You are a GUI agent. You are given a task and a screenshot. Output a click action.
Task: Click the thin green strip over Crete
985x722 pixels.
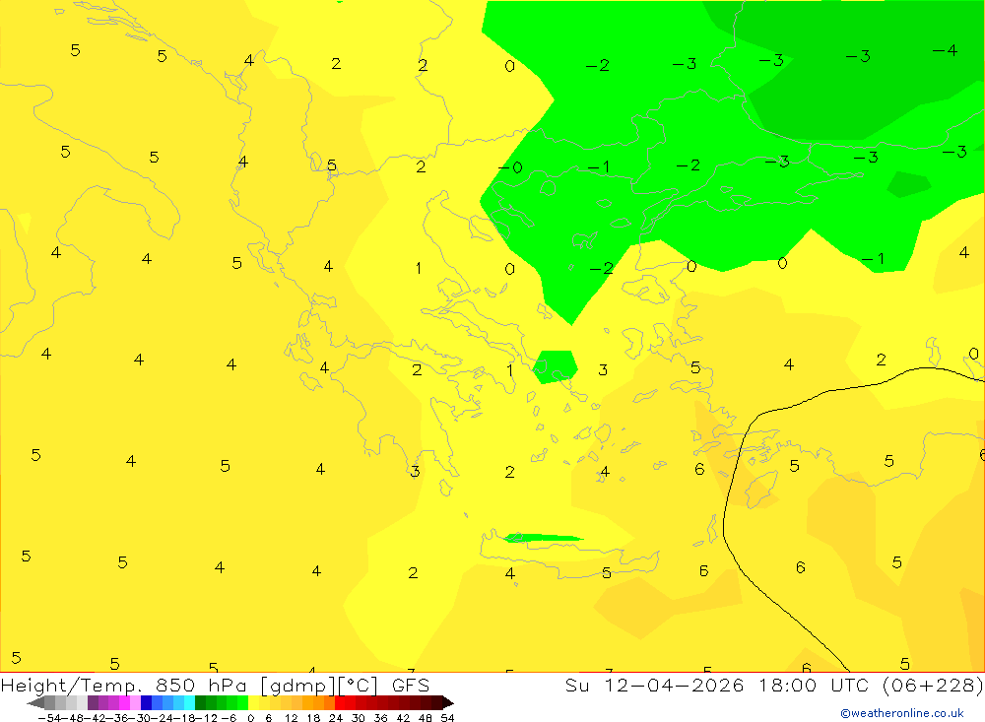coord(542,538)
